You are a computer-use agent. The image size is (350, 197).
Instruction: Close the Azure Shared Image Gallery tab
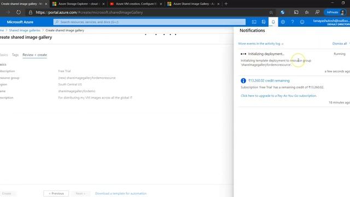click(218, 4)
